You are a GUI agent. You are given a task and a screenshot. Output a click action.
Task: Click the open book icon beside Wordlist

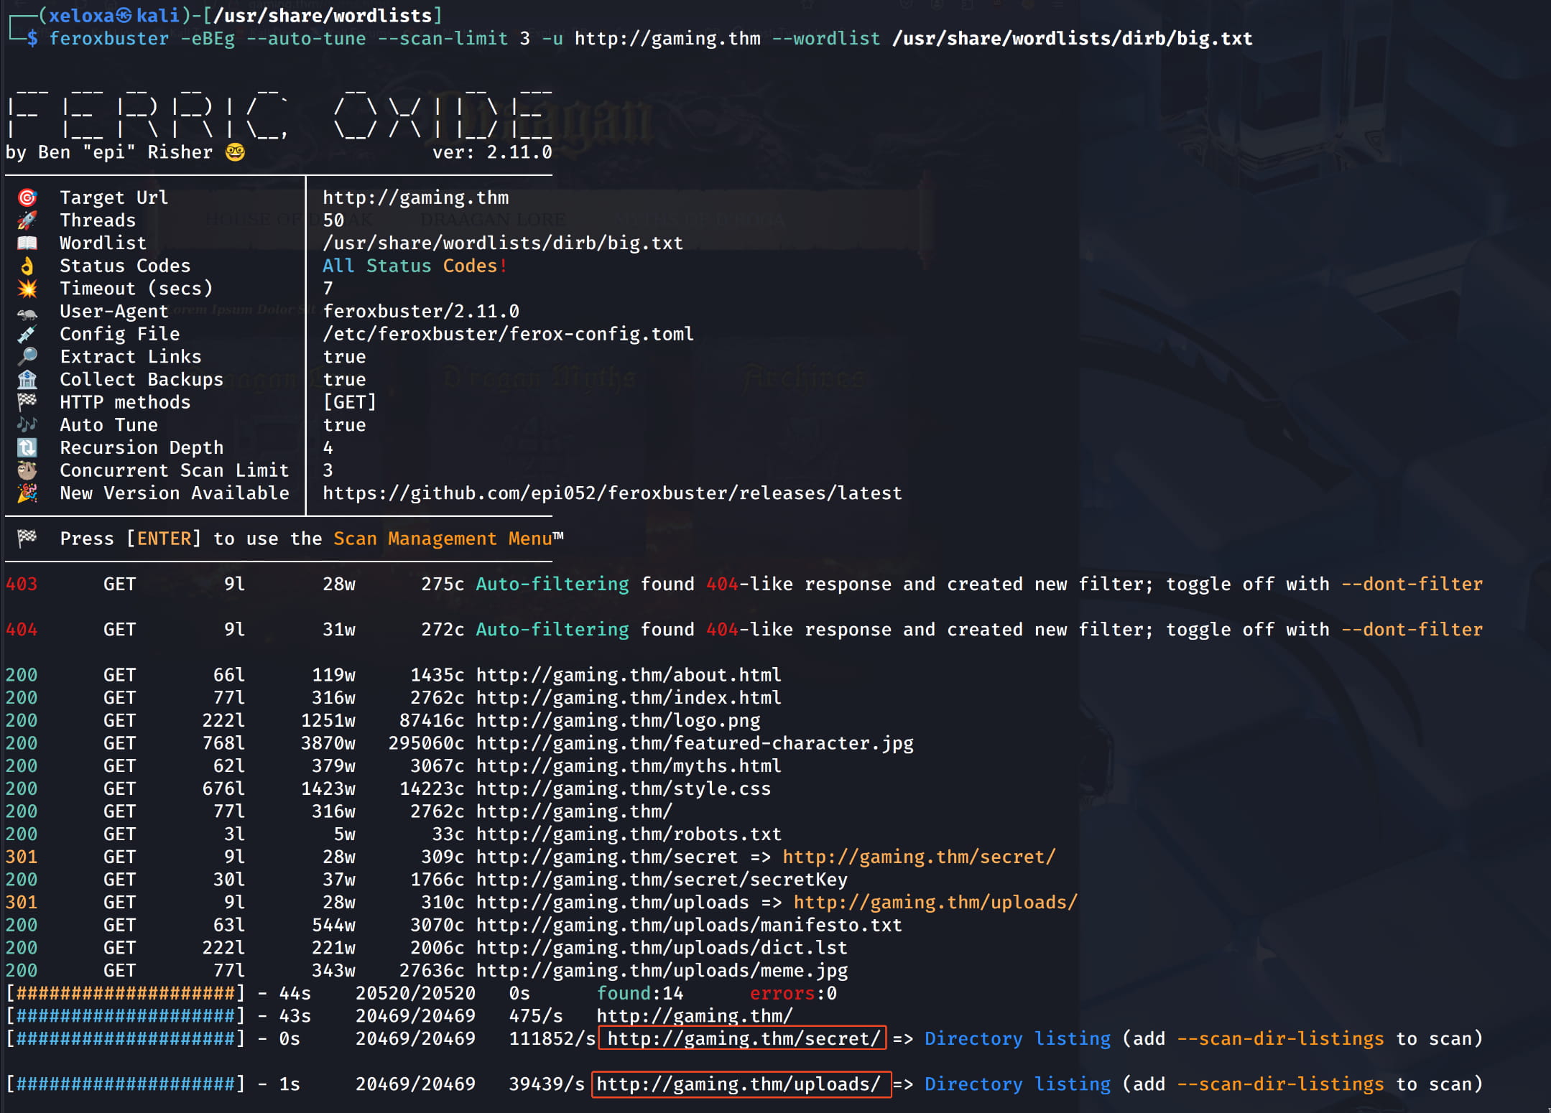[27, 243]
